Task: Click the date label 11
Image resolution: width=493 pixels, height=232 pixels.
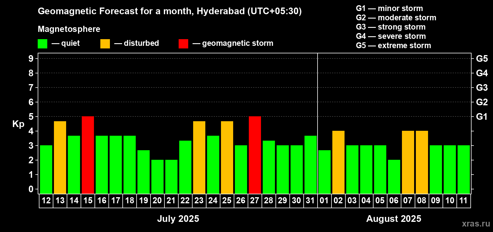Action: coord(463,200)
